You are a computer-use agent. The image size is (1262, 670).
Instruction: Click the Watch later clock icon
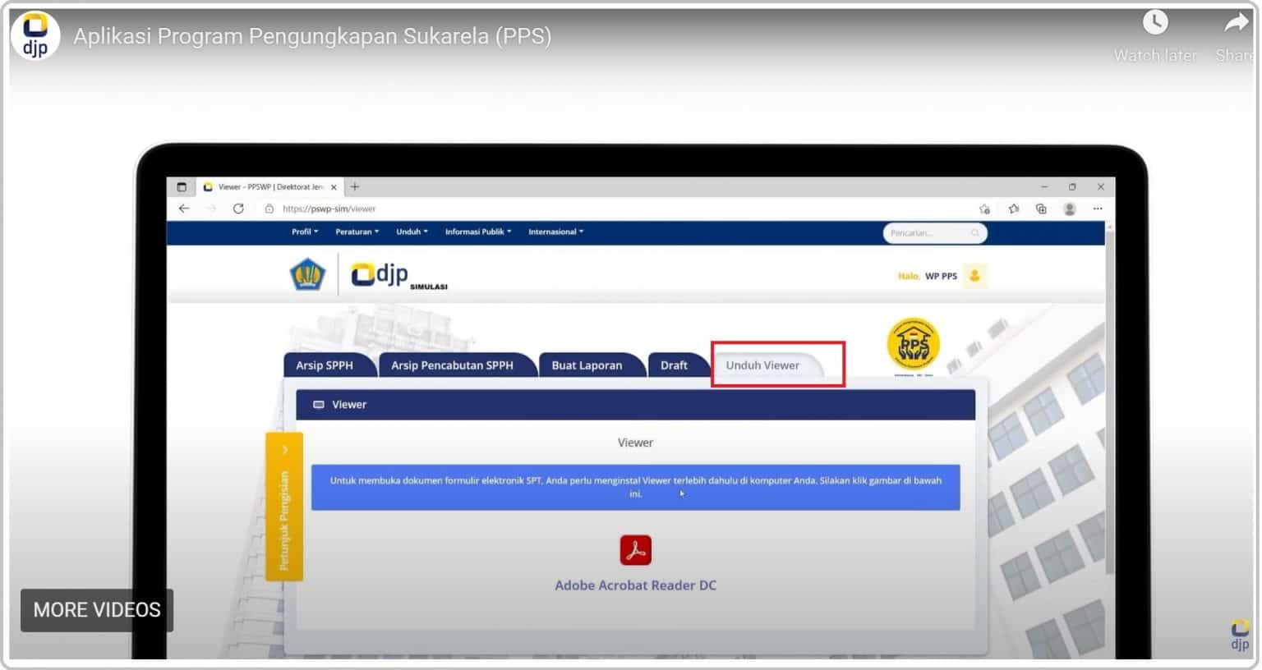[1154, 23]
